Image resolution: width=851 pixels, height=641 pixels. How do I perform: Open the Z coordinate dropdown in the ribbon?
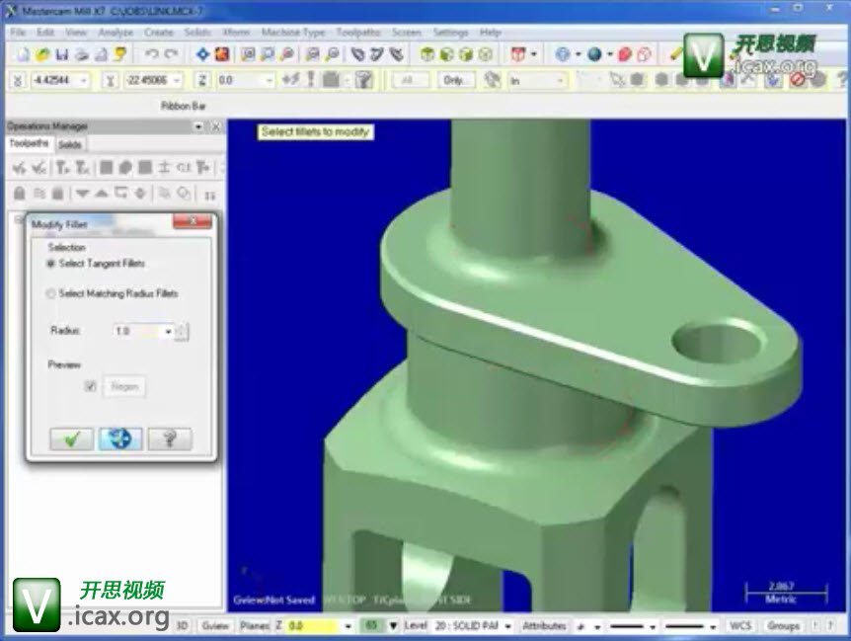click(269, 80)
